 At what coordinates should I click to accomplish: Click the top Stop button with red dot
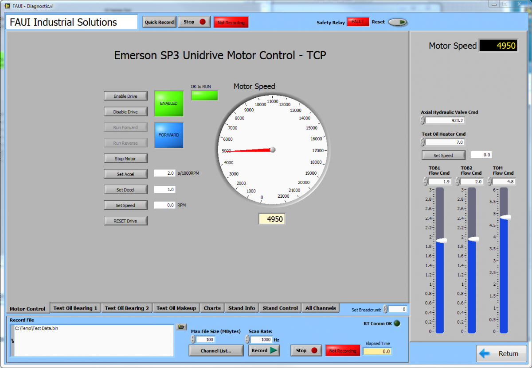coord(194,22)
